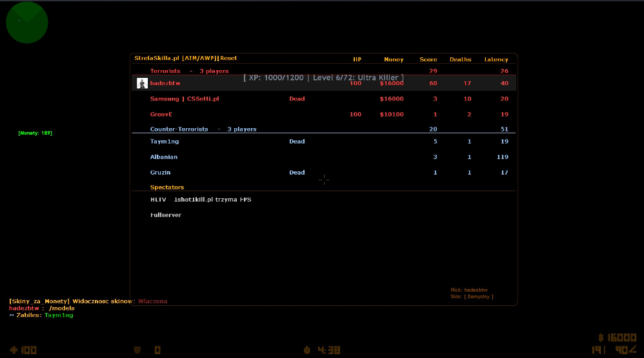This screenshot has height=358, width=644.
Task: Click the StrefaSkilla.pl server name title
Action: [x=186, y=58]
